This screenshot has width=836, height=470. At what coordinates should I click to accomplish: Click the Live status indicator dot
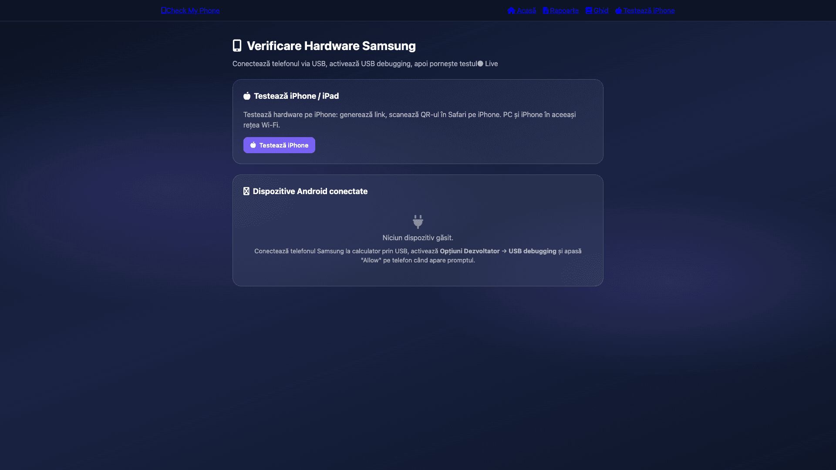click(480, 64)
